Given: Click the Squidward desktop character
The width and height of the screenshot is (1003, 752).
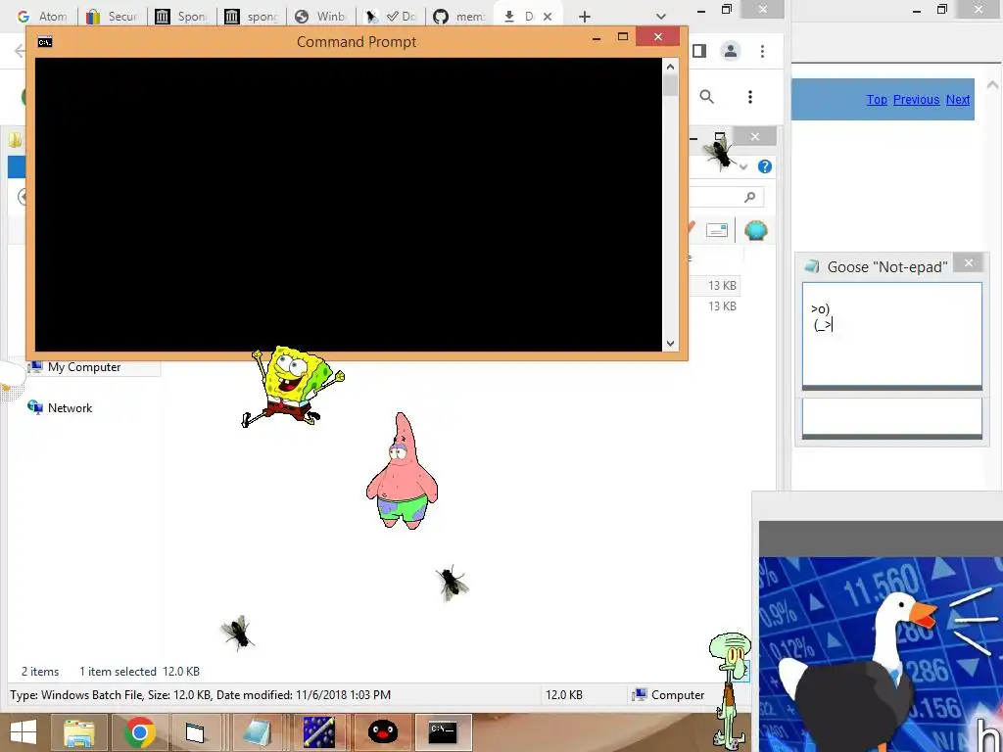Looking at the screenshot, I should click(x=729, y=690).
